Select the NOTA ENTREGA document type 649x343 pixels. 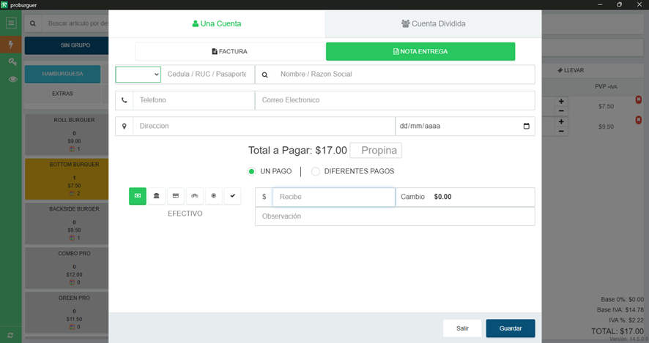(x=420, y=51)
